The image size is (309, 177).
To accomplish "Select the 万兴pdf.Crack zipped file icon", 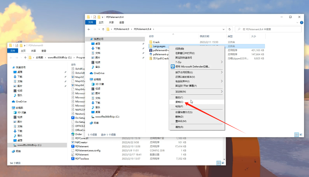I will (x=151, y=58).
